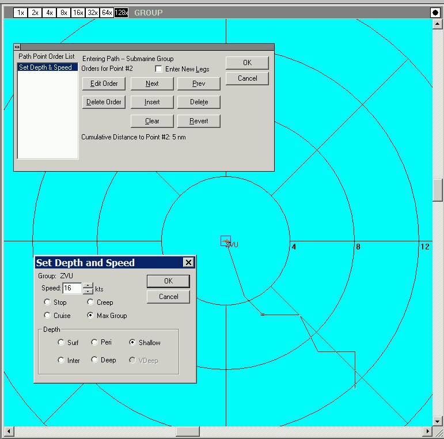Confirm Set Depth and Speed with OK
Screen dimensions: 444x439
pos(169,281)
